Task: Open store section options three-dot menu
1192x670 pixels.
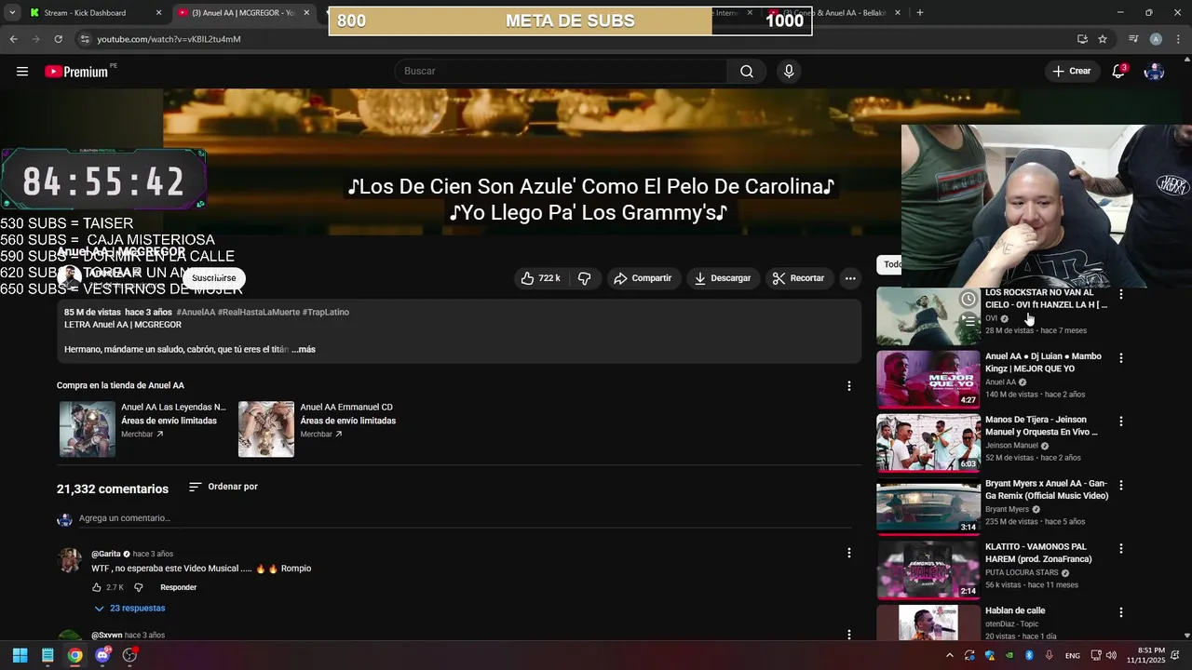Action: pyautogui.click(x=848, y=386)
